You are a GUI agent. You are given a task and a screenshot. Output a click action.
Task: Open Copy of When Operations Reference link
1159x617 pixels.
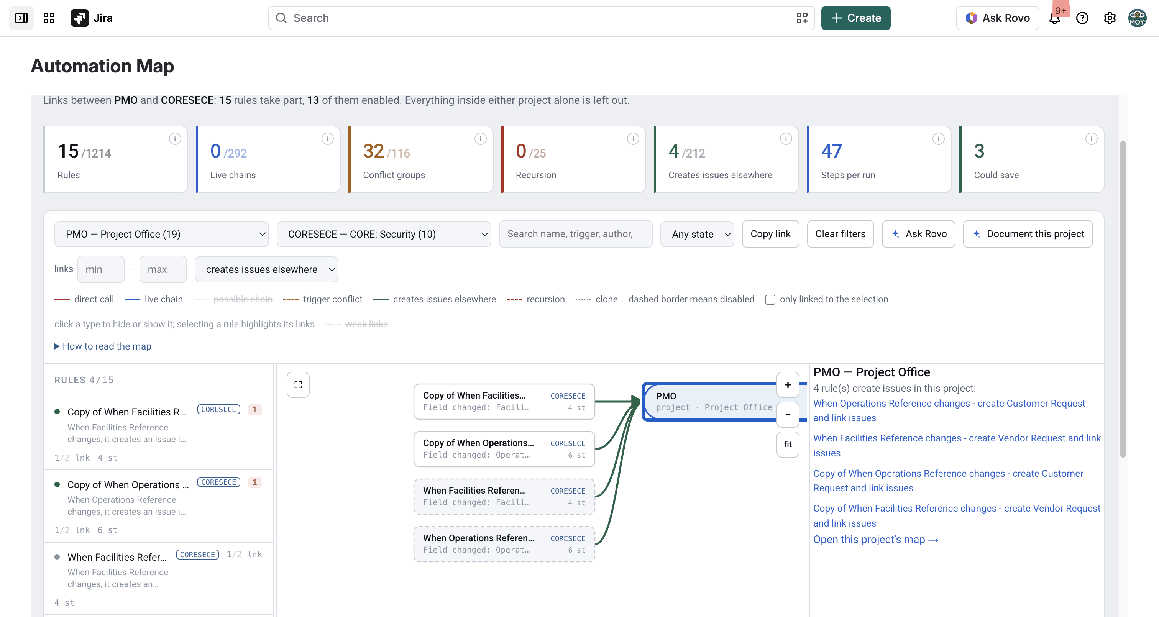coord(948,481)
